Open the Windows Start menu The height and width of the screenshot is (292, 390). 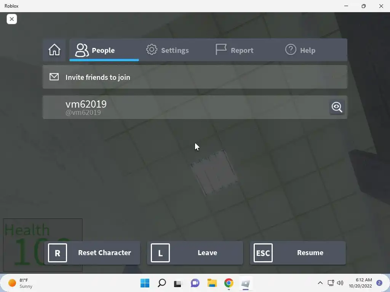point(145,283)
